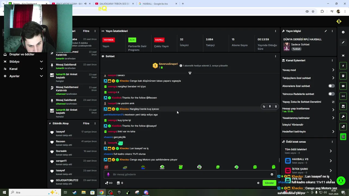The image size is (349, 196).
Task: Click the green Gönder send button
Action: tap(269, 183)
